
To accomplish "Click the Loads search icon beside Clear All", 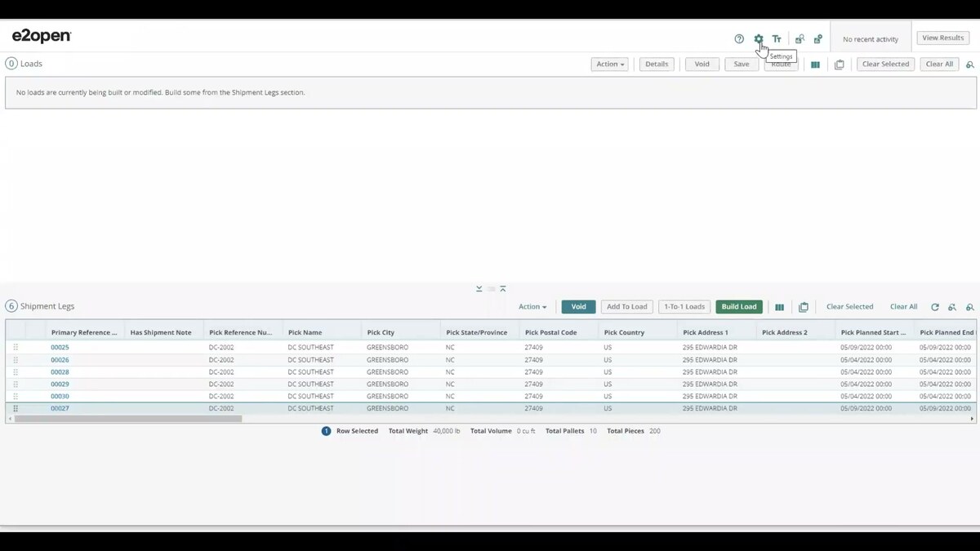I will click(970, 64).
